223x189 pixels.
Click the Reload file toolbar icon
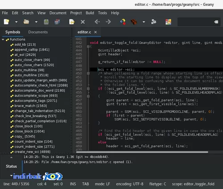tap(72, 22)
